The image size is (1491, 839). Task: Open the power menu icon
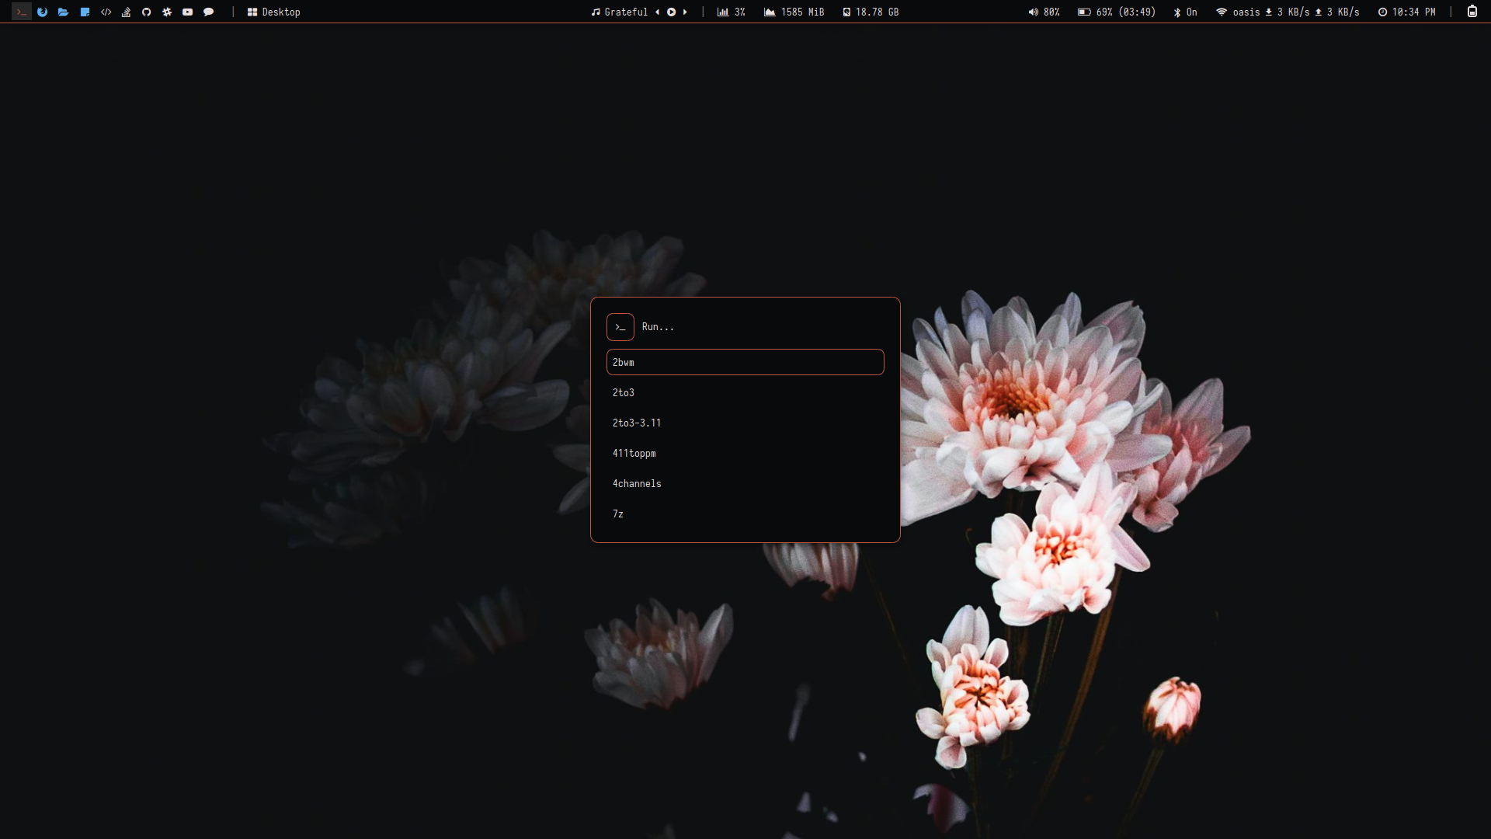[1472, 12]
